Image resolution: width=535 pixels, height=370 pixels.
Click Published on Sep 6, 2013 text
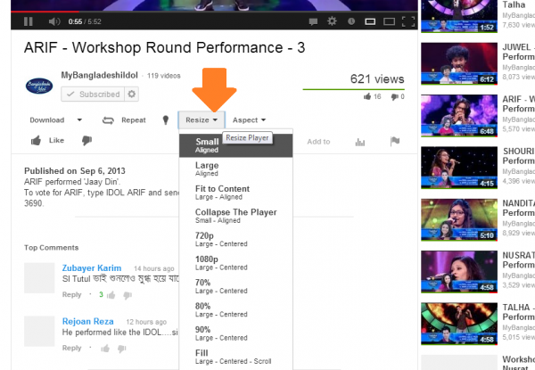(x=75, y=171)
